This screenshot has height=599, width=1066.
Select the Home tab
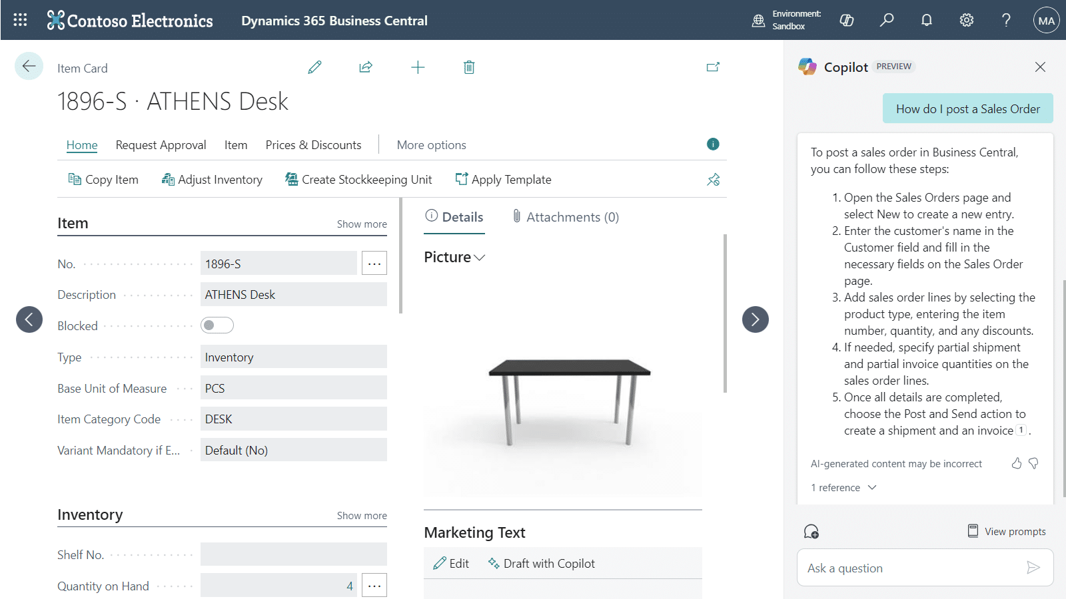(82, 145)
